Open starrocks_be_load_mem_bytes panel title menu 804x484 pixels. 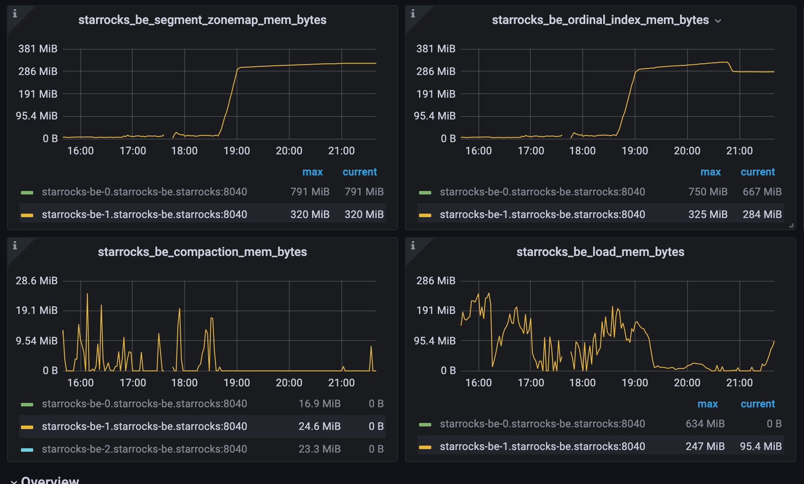pyautogui.click(x=600, y=252)
